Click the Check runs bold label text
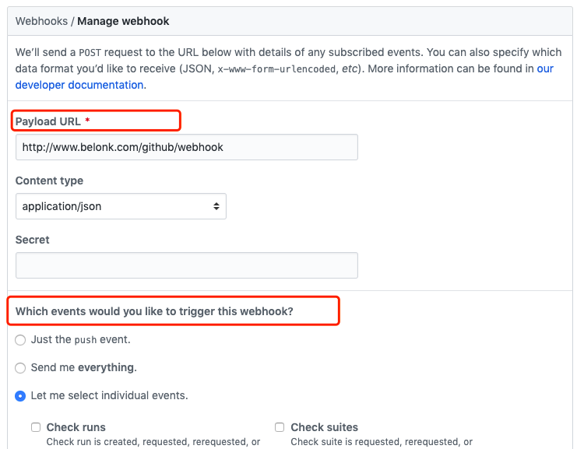The width and height of the screenshot is (577, 449). [x=76, y=427]
